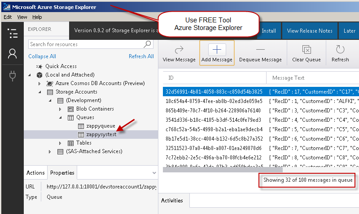Click the Queues node icon
Viewport: 359px width, 214px height.
point(70,118)
